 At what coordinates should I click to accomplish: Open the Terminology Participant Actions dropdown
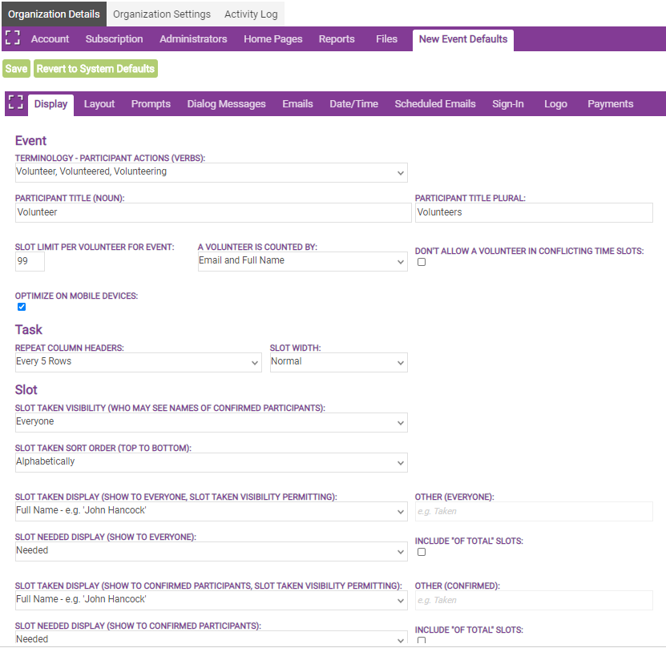click(x=211, y=172)
